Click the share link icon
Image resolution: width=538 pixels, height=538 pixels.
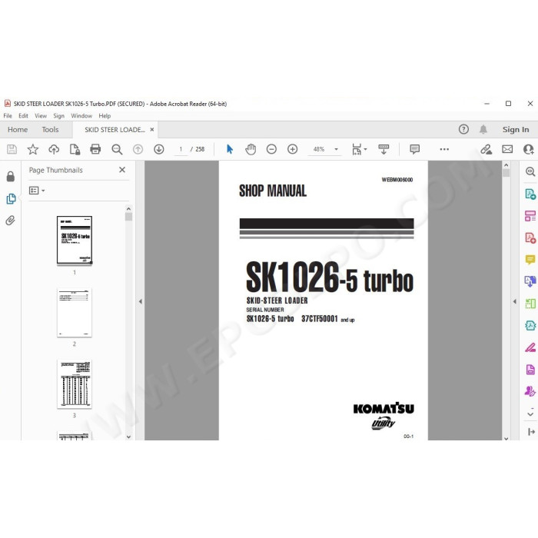[487, 149]
